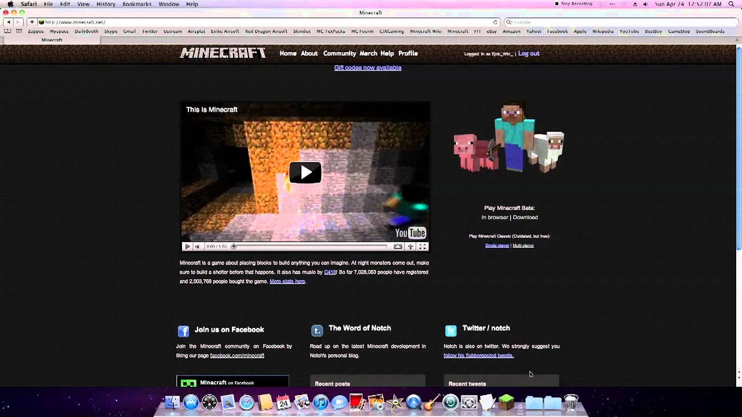Open the Facebook icon beside Join us

(x=183, y=331)
